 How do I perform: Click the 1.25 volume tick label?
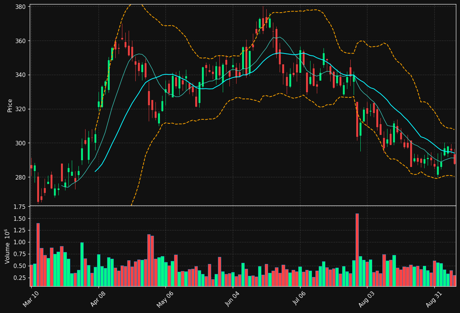(19, 230)
